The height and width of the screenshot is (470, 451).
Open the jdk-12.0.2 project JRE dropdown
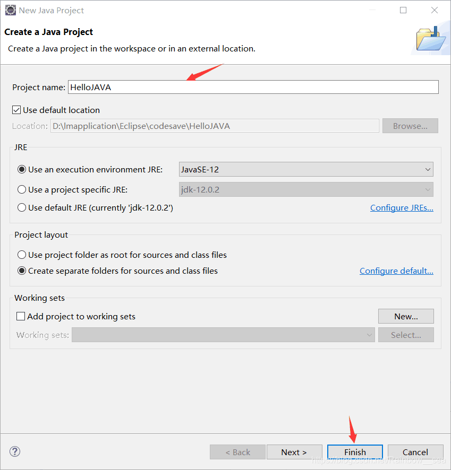click(306, 189)
